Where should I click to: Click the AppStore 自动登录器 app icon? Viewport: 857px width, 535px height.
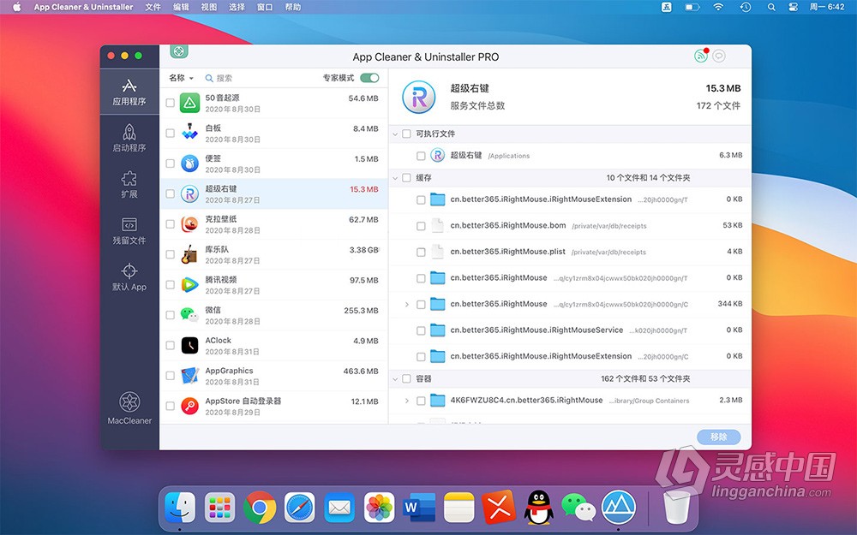click(189, 406)
